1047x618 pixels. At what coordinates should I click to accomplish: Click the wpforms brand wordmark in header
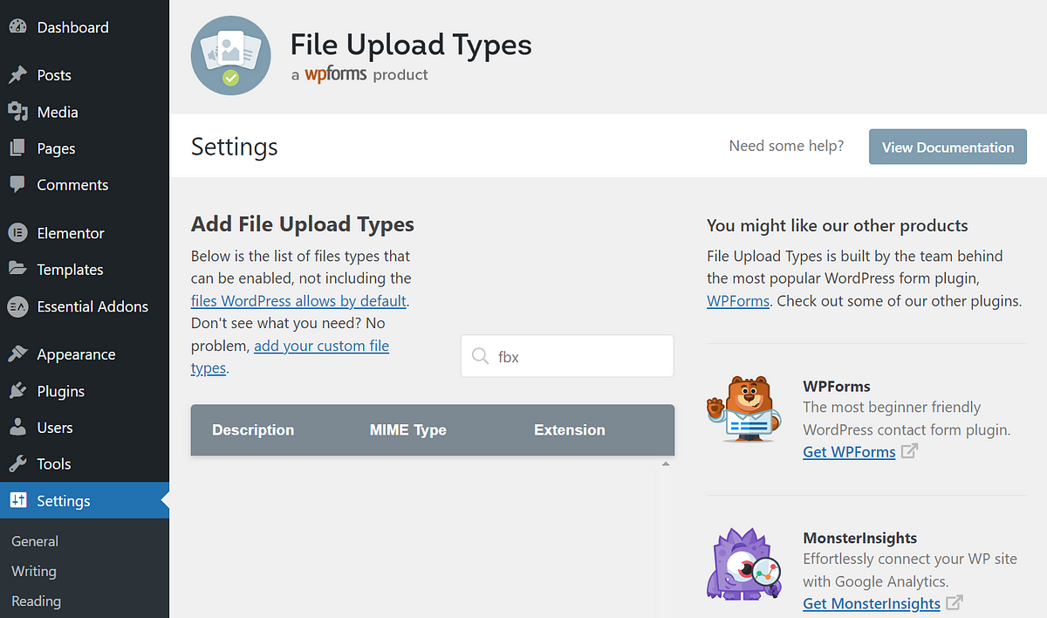click(336, 75)
